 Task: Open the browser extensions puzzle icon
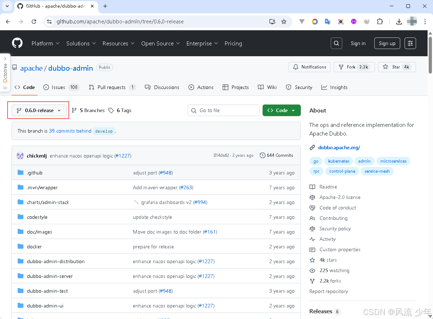point(380,22)
